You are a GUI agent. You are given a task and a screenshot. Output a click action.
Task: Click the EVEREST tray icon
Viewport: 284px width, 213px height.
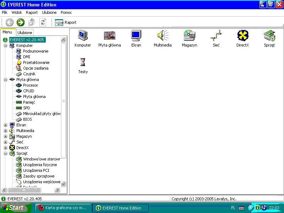257,208
